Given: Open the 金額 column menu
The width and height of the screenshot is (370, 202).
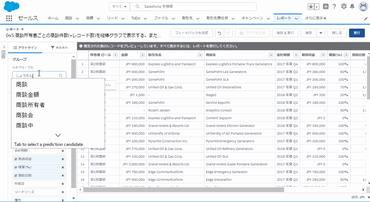Looking at the screenshot, I should tap(142, 55).
